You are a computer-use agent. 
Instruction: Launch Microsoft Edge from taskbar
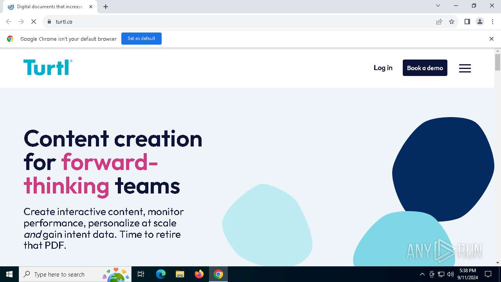point(161,274)
